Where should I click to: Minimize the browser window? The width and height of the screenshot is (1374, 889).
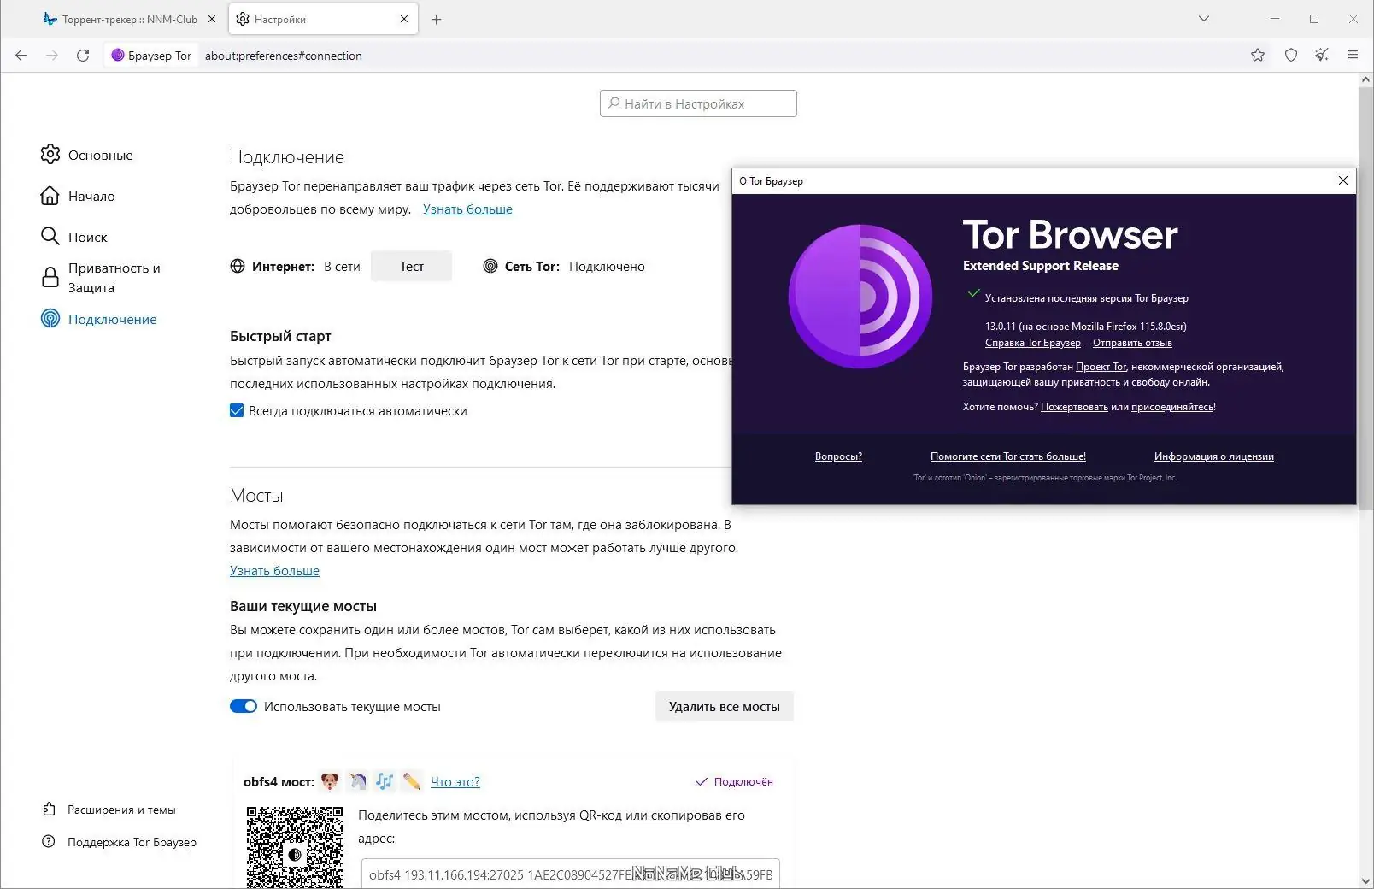[1275, 19]
